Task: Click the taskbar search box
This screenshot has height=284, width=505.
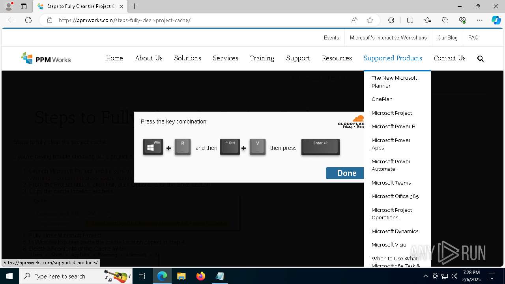Action: 76,276
